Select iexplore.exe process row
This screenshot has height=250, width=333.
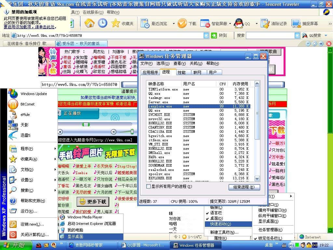(199, 106)
